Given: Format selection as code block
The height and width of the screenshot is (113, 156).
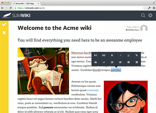Looking at the screenshot, I should coord(104,62).
